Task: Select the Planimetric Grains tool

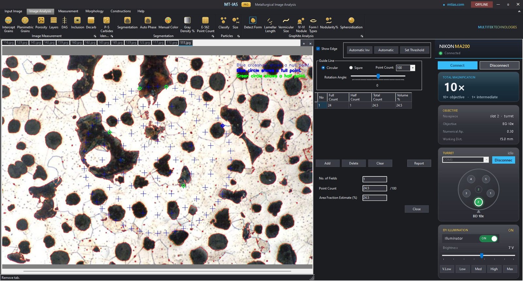Action: click(25, 25)
